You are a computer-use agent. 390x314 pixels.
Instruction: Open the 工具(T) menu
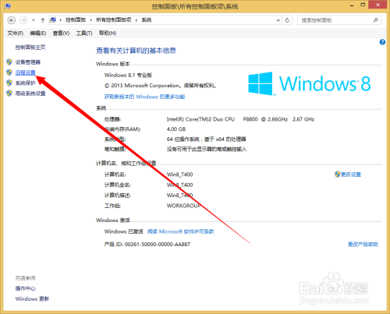click(x=84, y=34)
